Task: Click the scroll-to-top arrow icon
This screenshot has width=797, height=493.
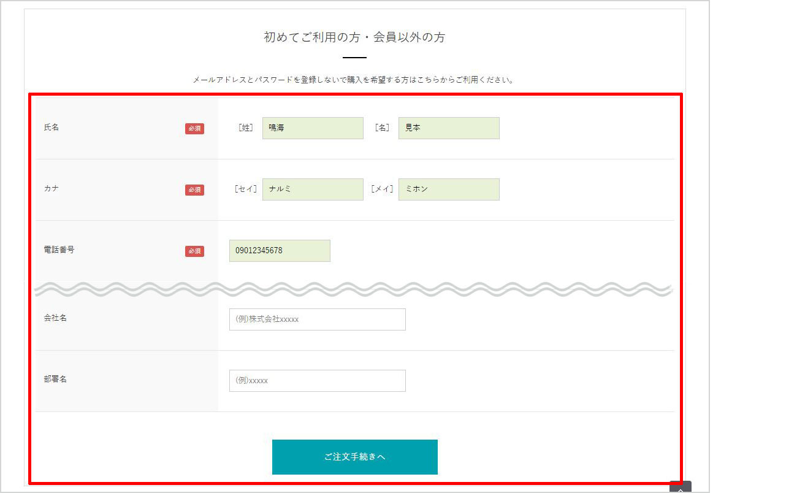Action: pyautogui.click(x=681, y=487)
